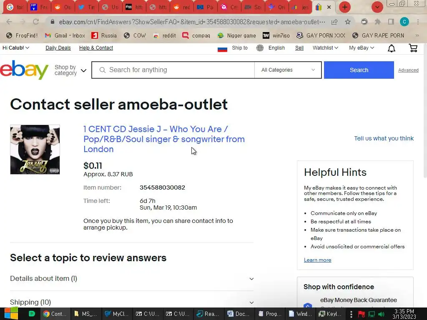Open the taskbar clock 3:35 PM
This screenshot has width=427, height=320.
(404, 314)
